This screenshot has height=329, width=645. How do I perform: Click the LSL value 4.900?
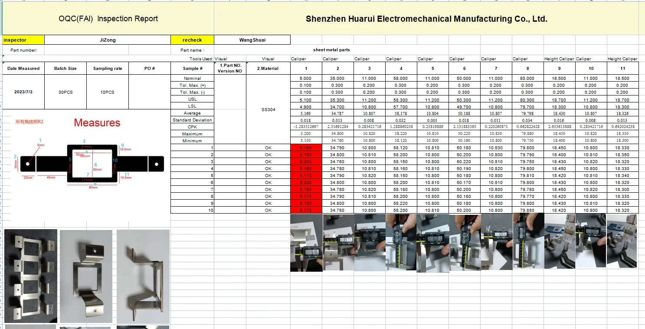click(306, 106)
